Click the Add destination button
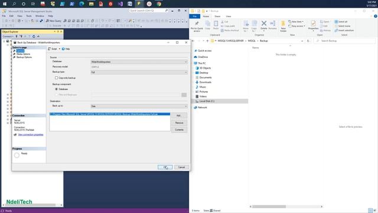The image size is (378, 213). coord(179,115)
